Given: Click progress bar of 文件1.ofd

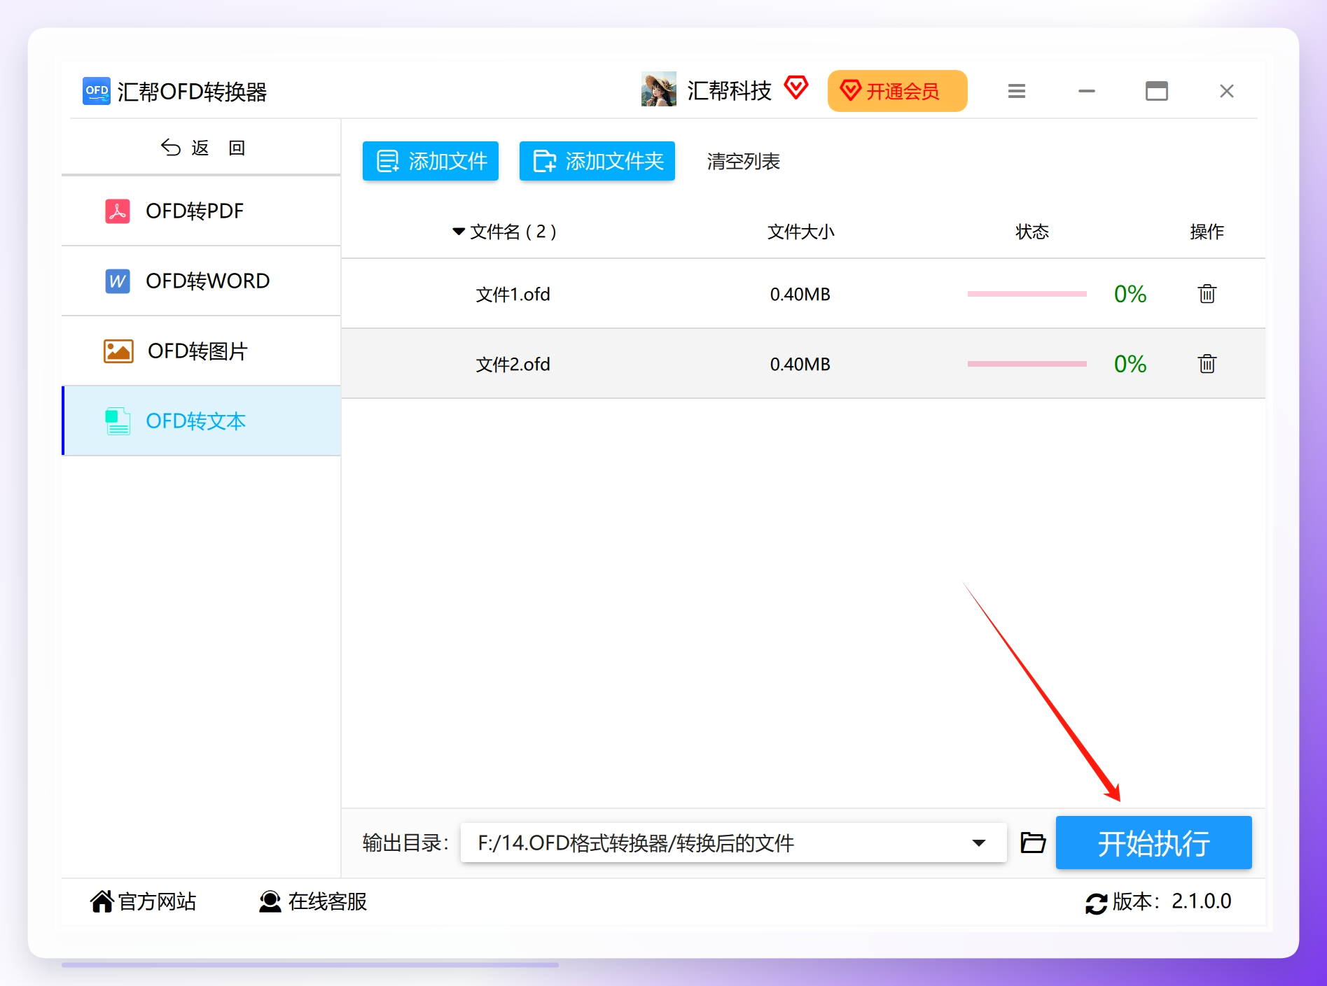Looking at the screenshot, I should click(x=1027, y=294).
